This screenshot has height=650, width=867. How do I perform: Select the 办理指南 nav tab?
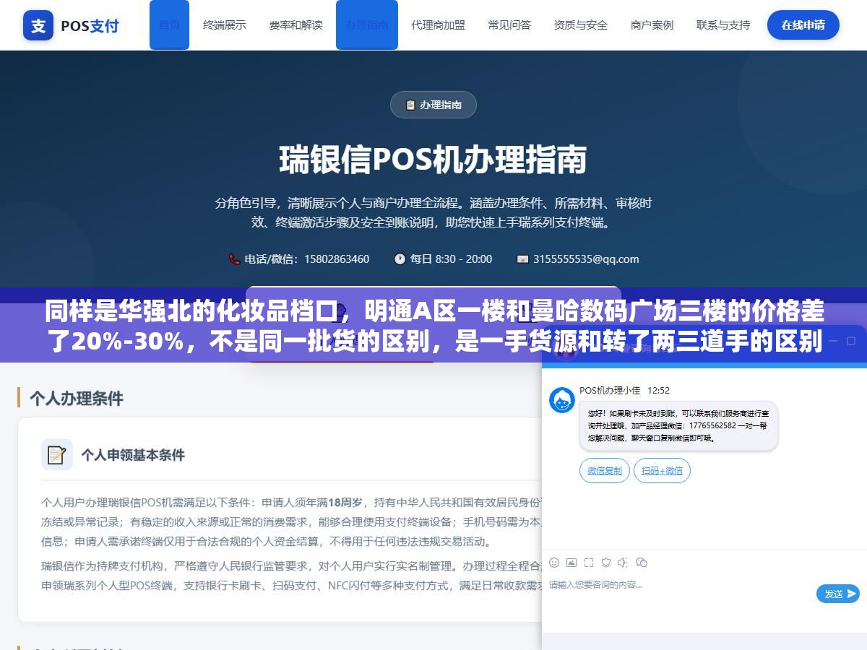coord(367,25)
